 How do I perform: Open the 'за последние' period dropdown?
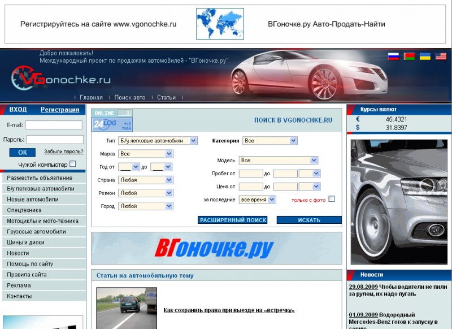pyautogui.click(x=257, y=200)
